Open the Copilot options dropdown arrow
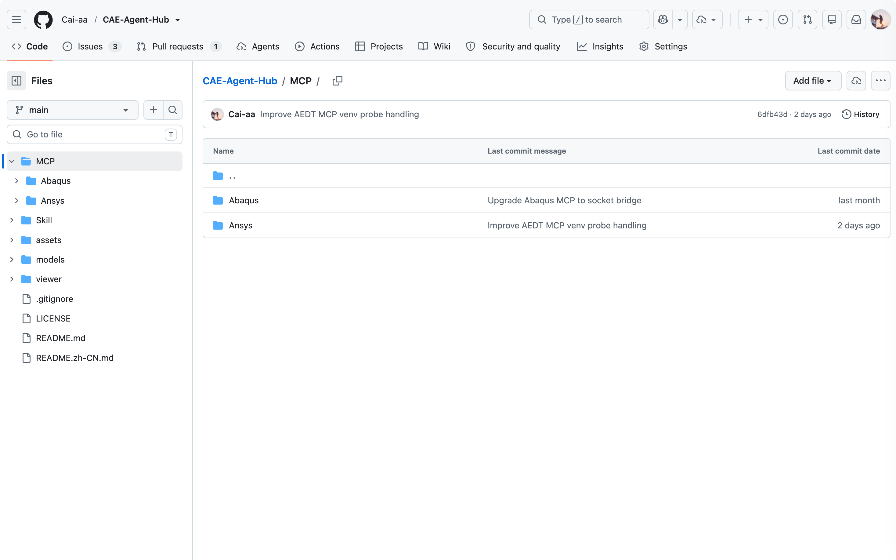 [x=680, y=20]
